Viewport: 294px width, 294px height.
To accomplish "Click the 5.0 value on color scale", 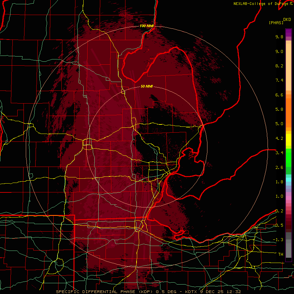I will click(279, 124).
